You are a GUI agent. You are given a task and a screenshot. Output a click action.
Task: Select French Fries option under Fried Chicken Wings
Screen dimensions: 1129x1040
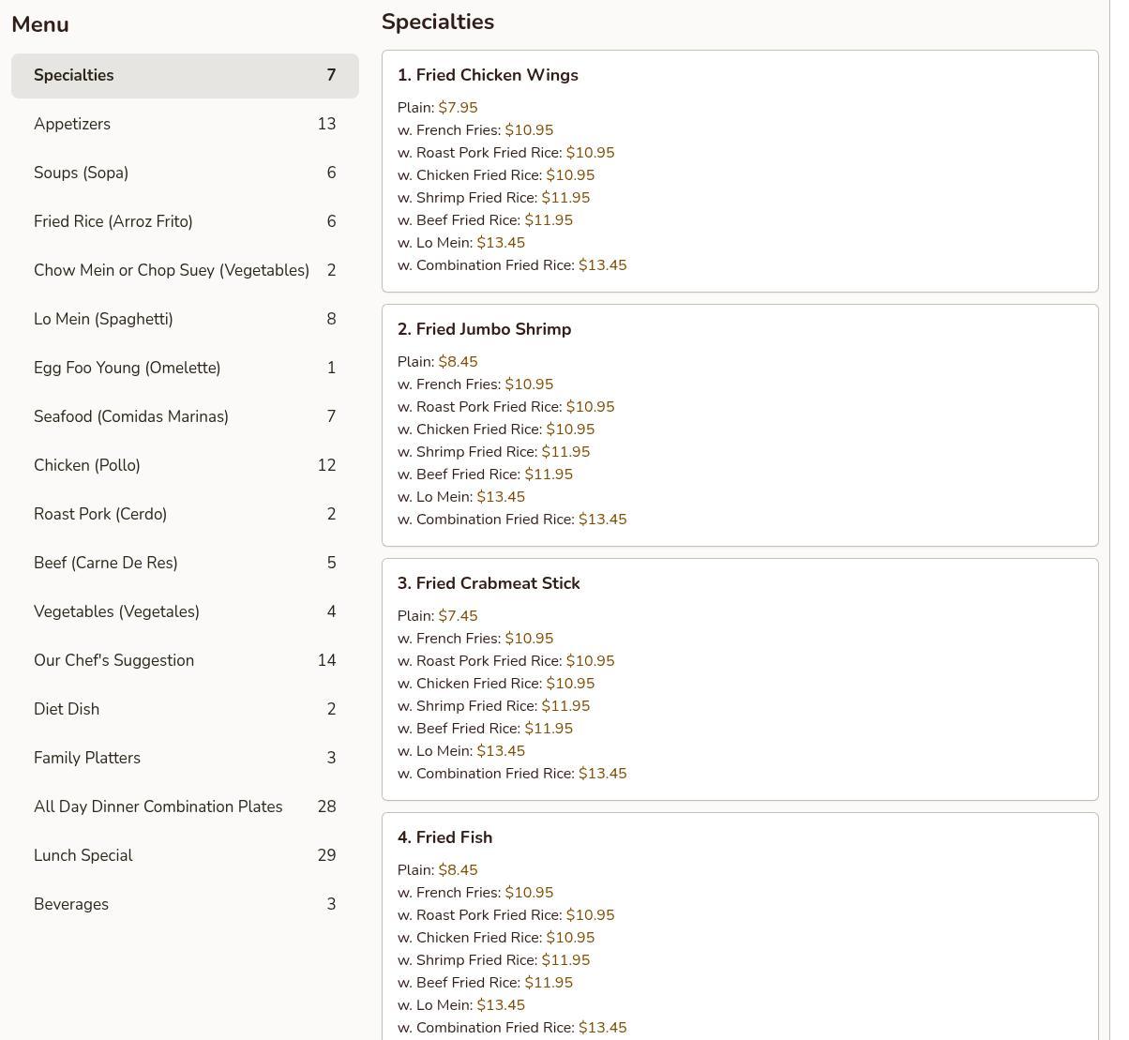475,130
